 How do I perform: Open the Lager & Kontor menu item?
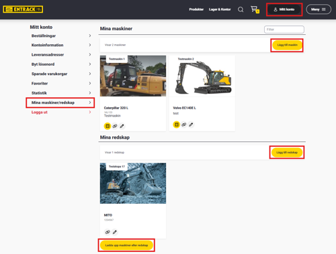click(x=220, y=9)
